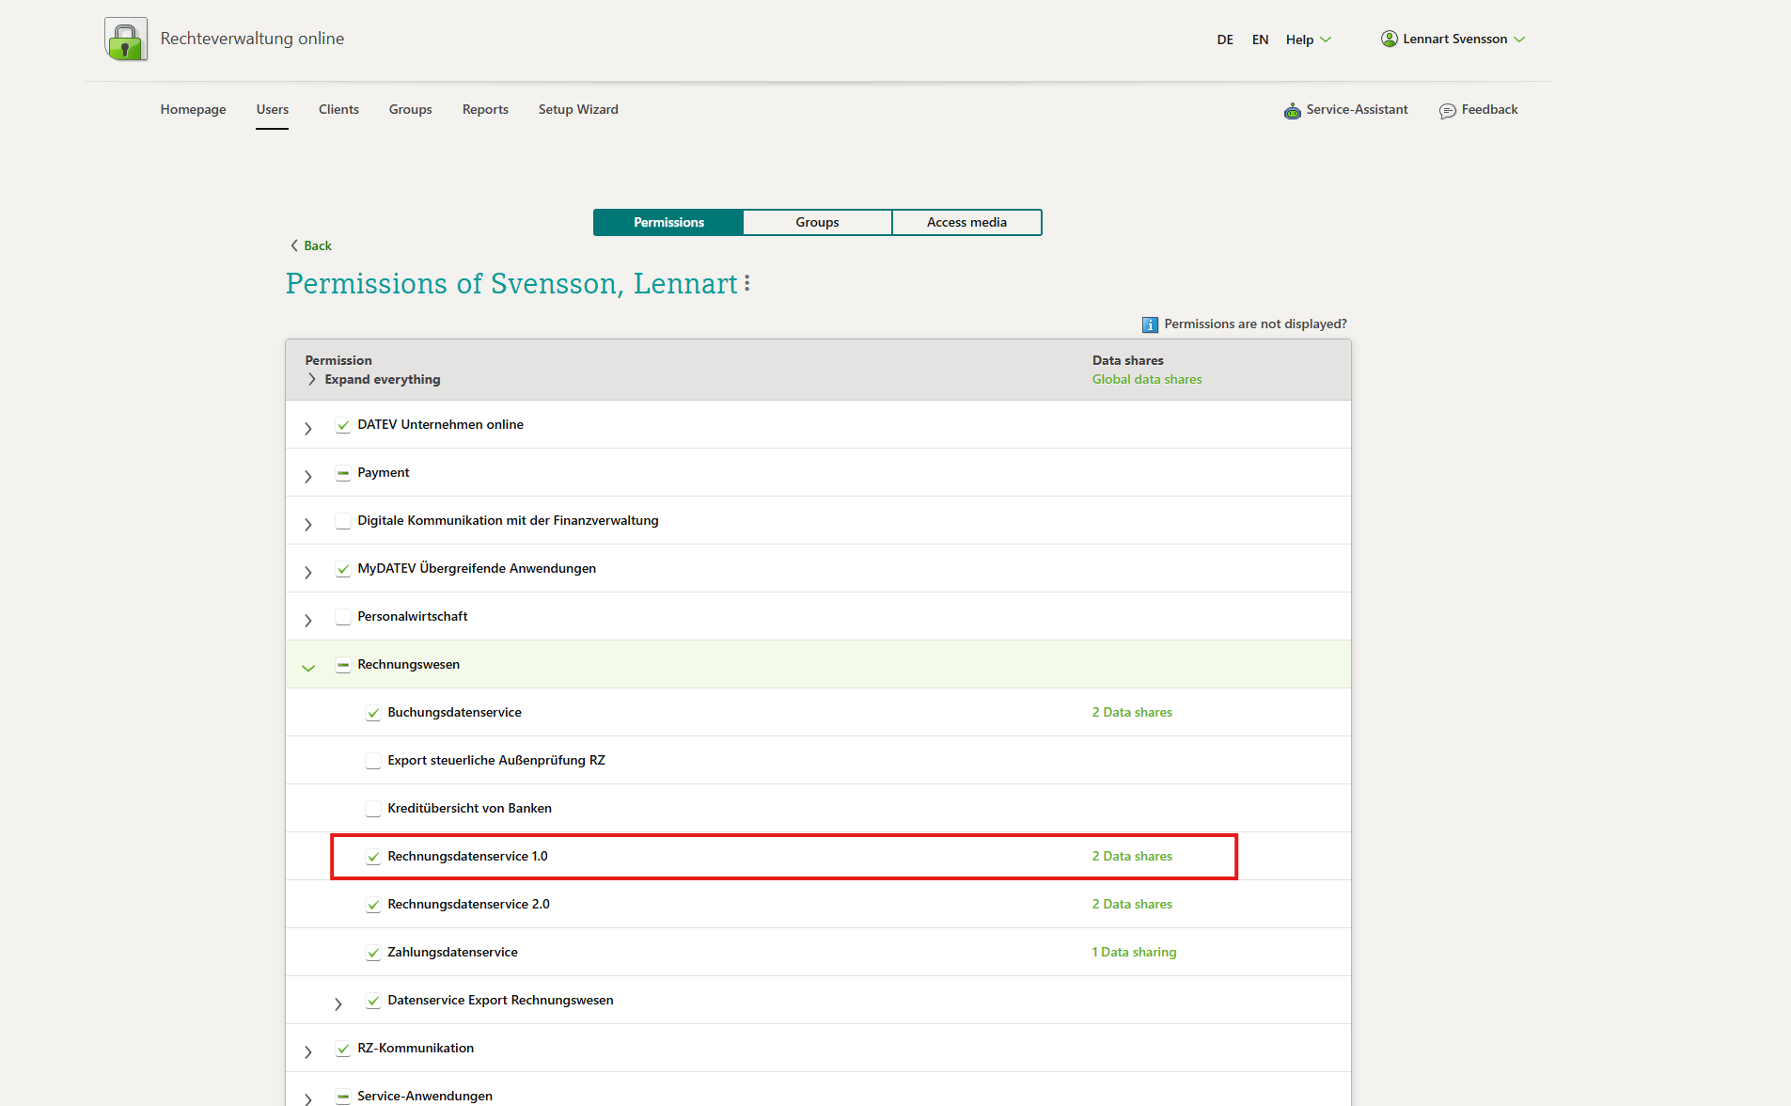Uncheck Buchungsdatenservice permission
1791x1106 pixels.
(x=373, y=713)
